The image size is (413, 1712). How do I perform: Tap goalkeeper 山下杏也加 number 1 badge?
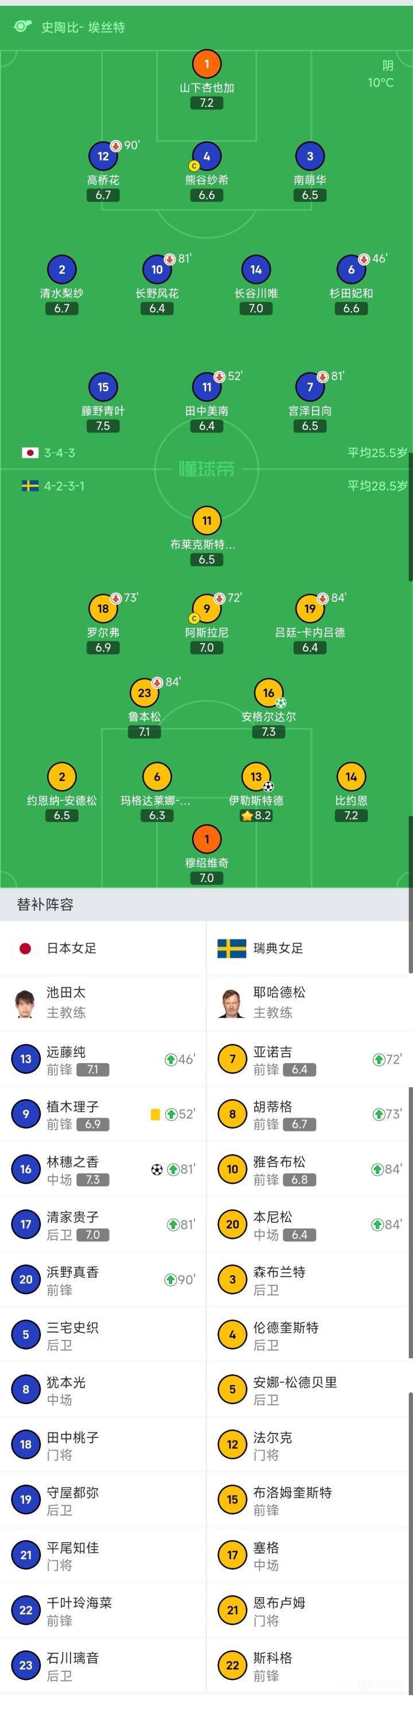click(x=206, y=64)
